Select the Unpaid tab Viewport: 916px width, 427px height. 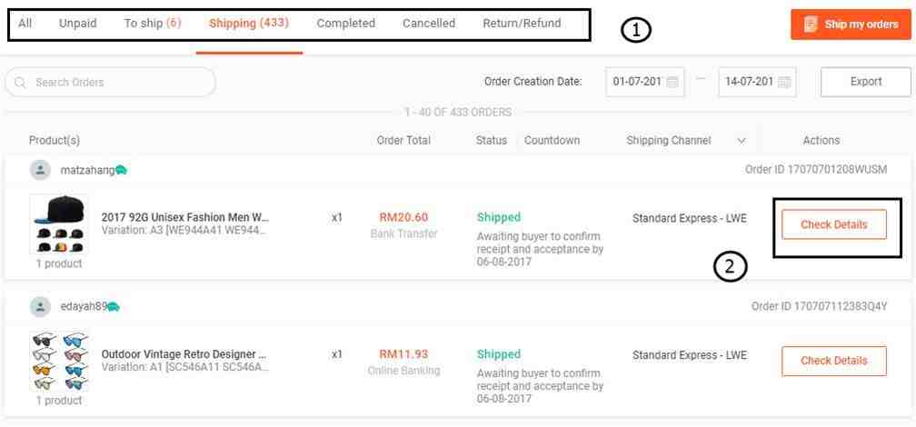pyautogui.click(x=78, y=24)
